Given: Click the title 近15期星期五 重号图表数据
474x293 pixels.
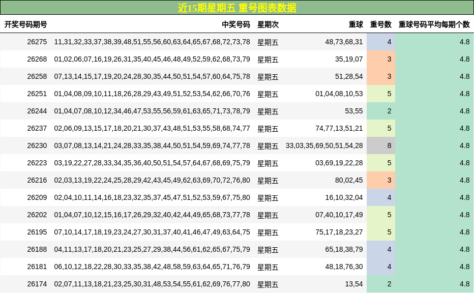Looking at the screenshot, I should click(236, 8).
